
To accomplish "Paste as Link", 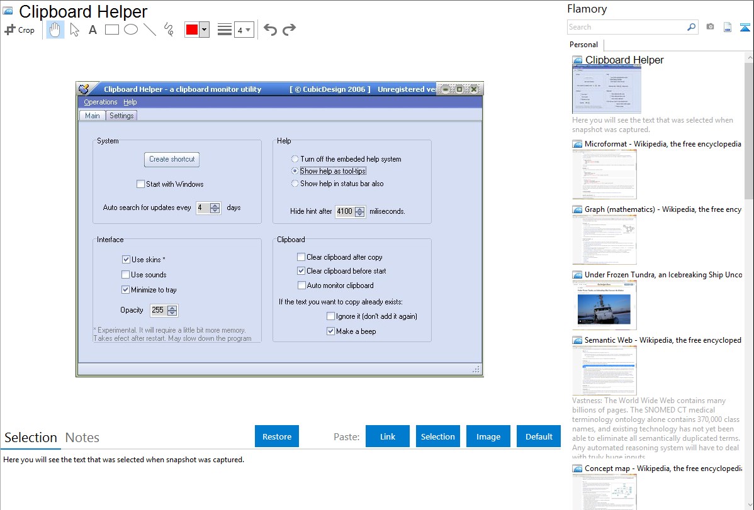I will [x=388, y=436].
